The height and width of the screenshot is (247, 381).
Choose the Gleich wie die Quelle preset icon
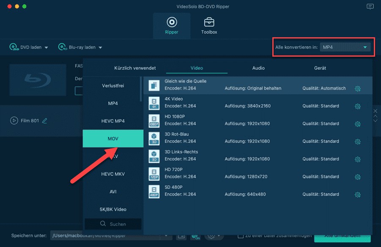tap(154, 85)
